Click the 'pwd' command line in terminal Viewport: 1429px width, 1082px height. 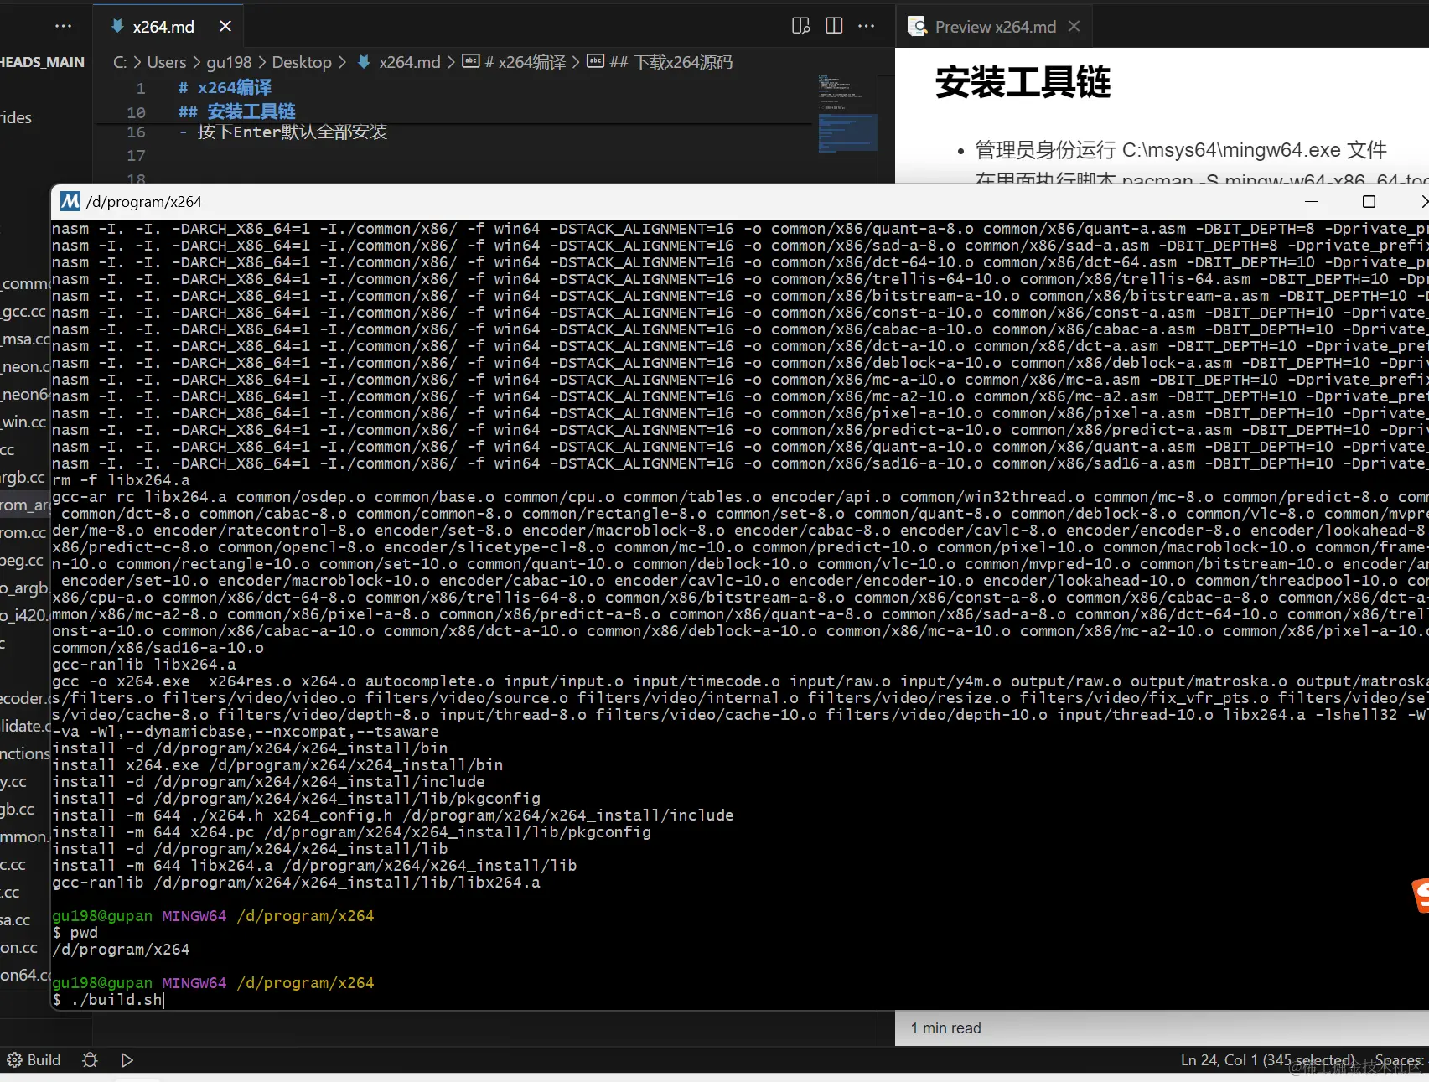pos(75,933)
